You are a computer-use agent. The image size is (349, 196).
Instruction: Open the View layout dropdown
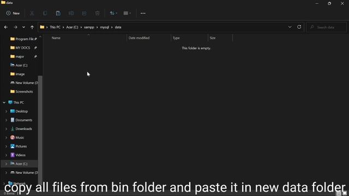coord(127,13)
